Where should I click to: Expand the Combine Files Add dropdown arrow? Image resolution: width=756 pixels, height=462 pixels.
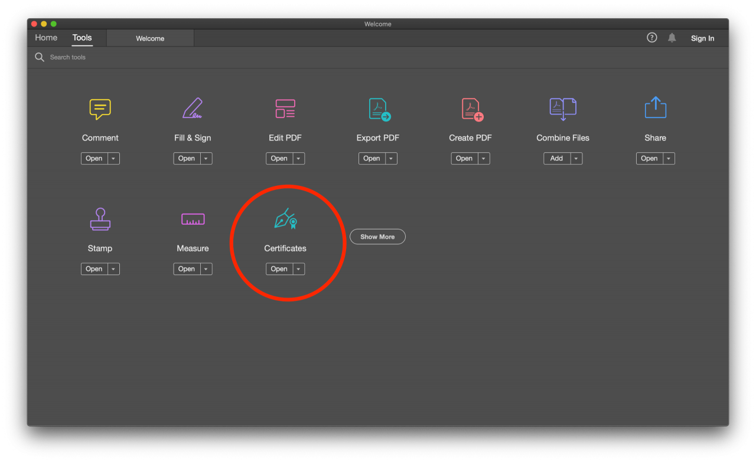576,159
